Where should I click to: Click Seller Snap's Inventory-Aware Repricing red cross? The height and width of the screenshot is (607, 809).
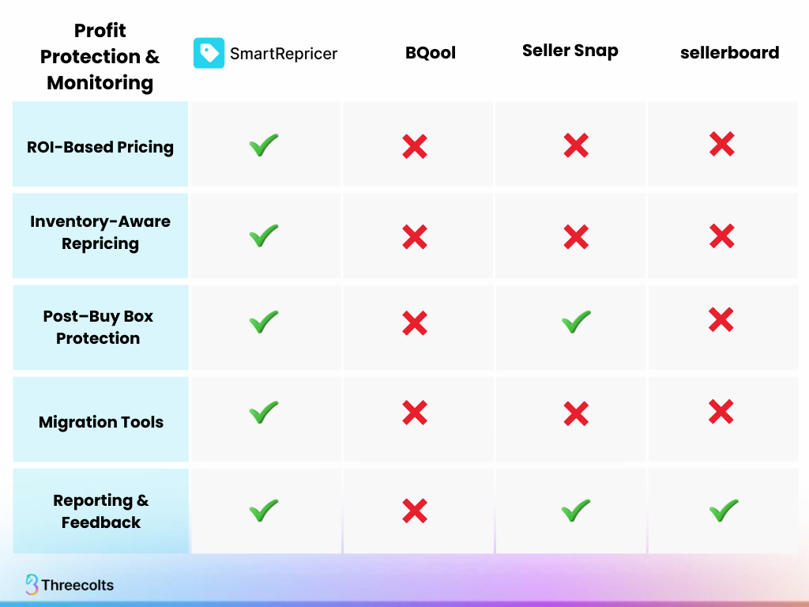click(576, 237)
